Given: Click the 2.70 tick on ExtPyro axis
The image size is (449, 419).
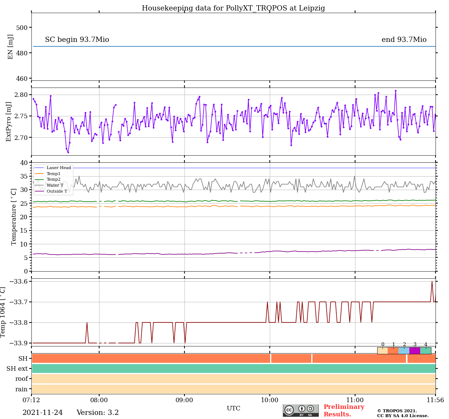Looking at the screenshot, I should click(x=21, y=138).
